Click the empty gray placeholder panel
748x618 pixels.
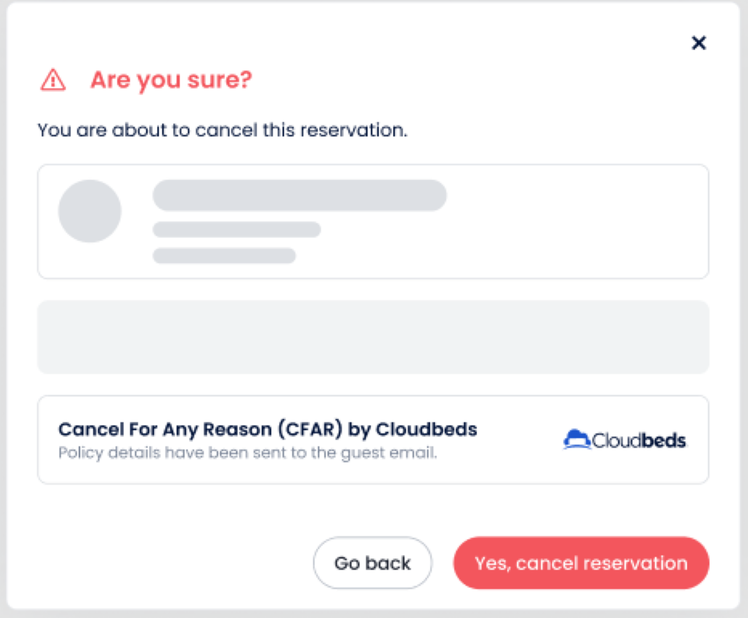pos(373,337)
